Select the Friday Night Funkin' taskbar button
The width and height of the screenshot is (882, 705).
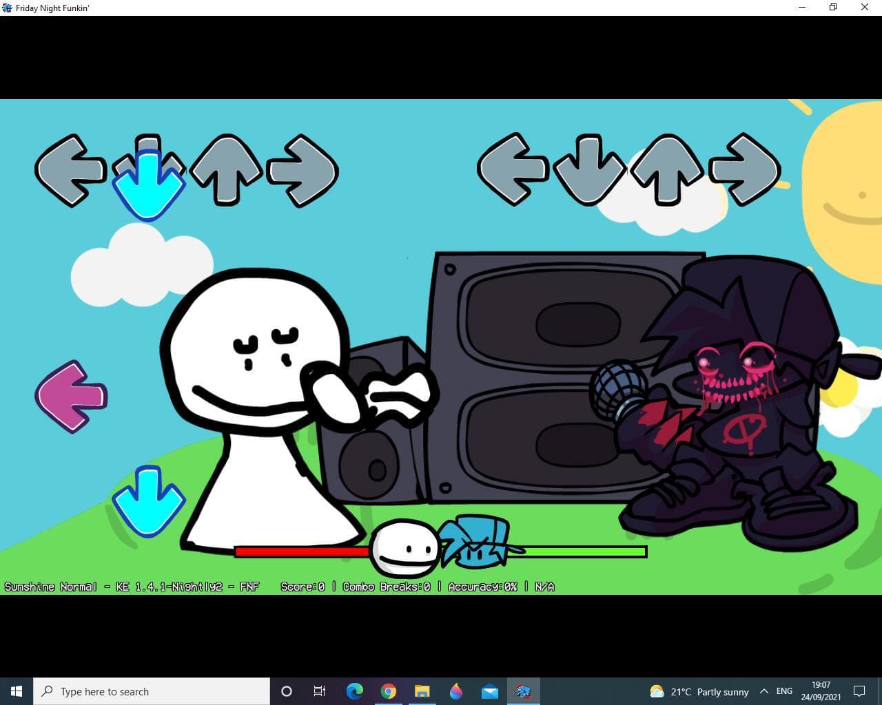[524, 691]
